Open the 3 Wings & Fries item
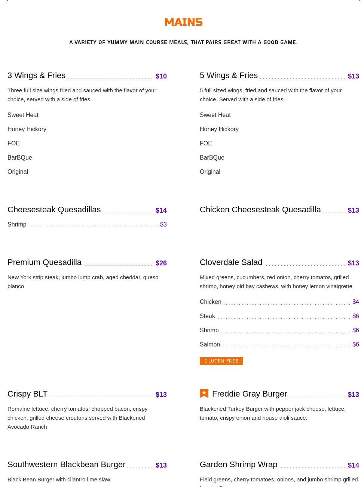Screen dimensions: 361x487 click(36, 75)
